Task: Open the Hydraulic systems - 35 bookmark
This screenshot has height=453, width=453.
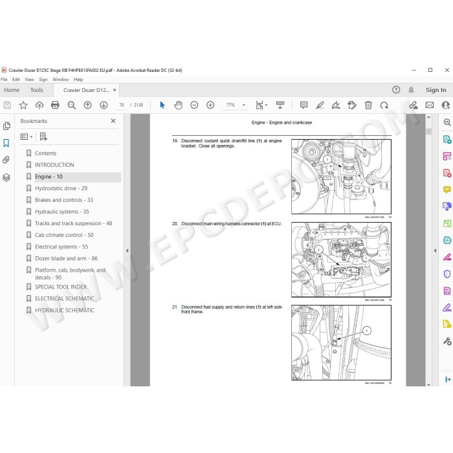Action: pos(62,212)
